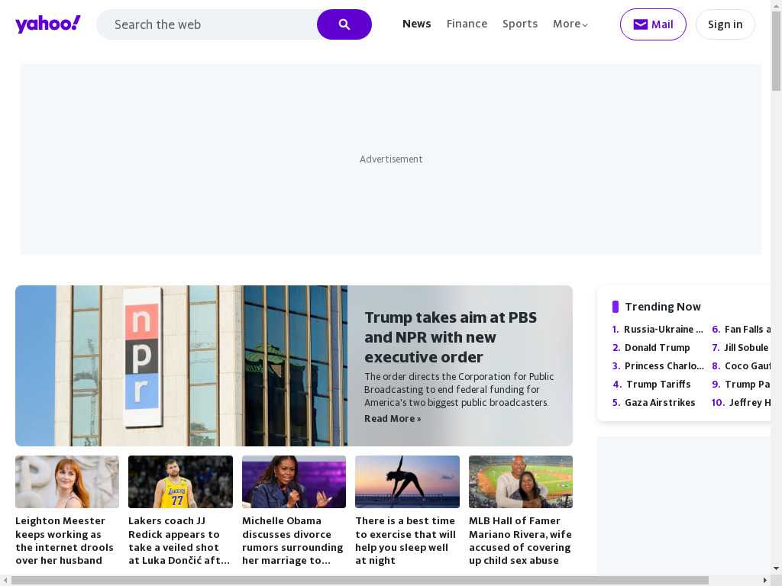Read the Leighton Meester husband story
Image resolution: width=782 pixels, height=586 pixels.
pos(65,541)
